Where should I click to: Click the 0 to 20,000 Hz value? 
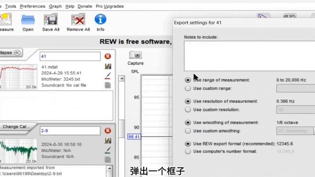click(x=291, y=80)
